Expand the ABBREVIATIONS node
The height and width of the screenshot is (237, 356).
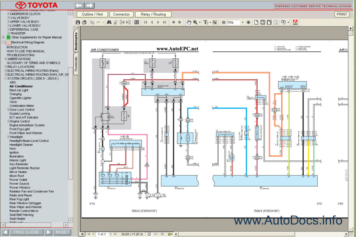tap(6, 59)
